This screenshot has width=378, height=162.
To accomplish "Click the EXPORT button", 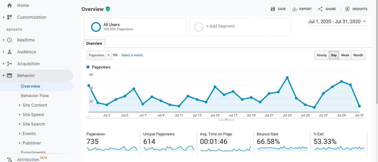I will click(x=302, y=9).
